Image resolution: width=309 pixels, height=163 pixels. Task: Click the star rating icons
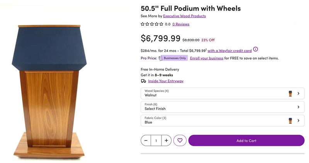[152, 24]
